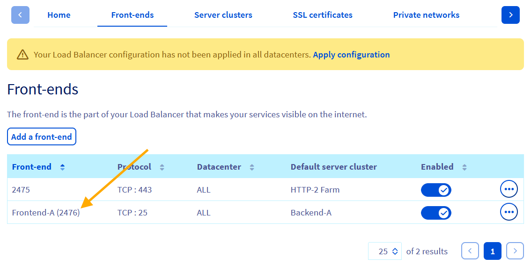Open actions menu for front-end 2475
Screen dimensions: 531x265
509,189
